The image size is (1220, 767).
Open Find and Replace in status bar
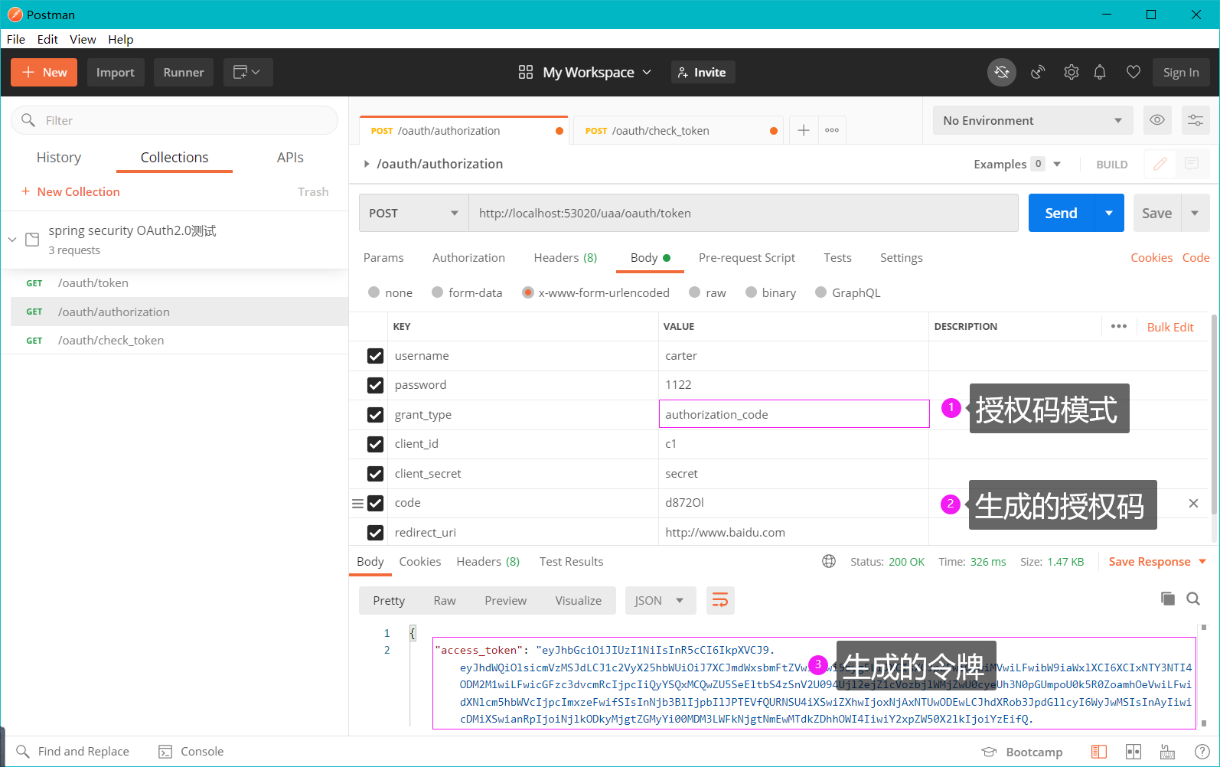click(x=73, y=752)
